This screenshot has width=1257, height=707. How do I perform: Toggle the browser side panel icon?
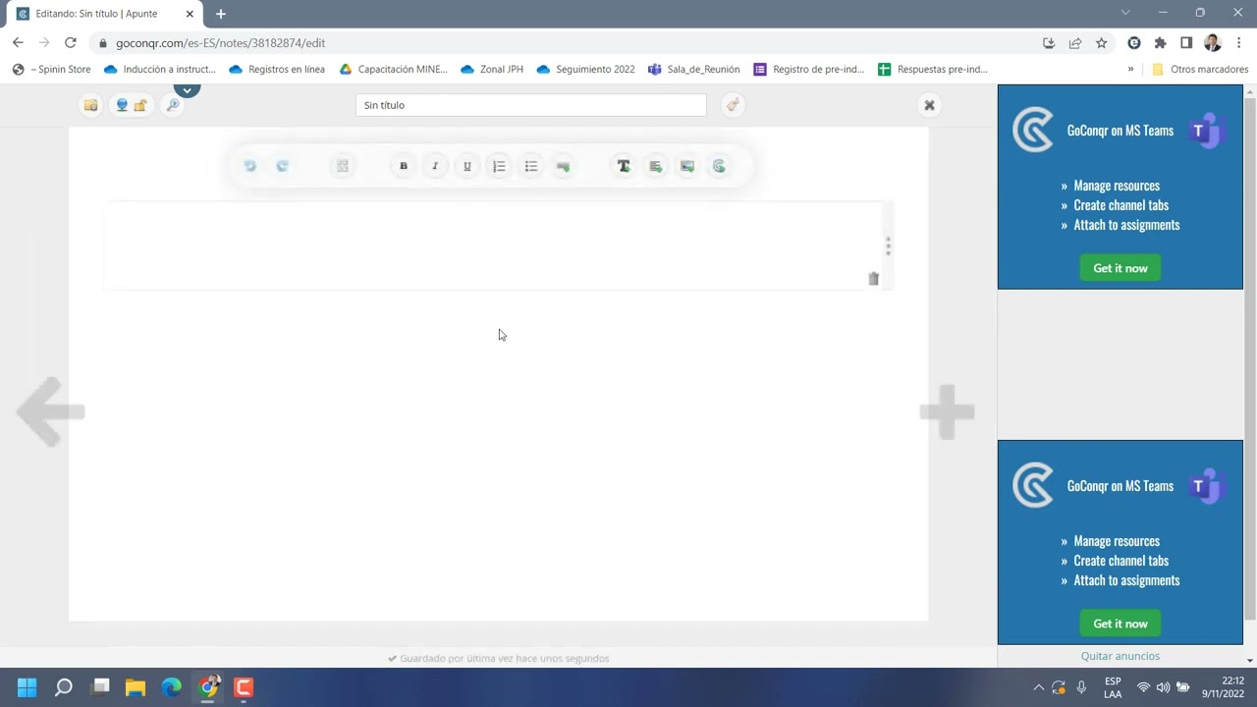[x=1186, y=43]
